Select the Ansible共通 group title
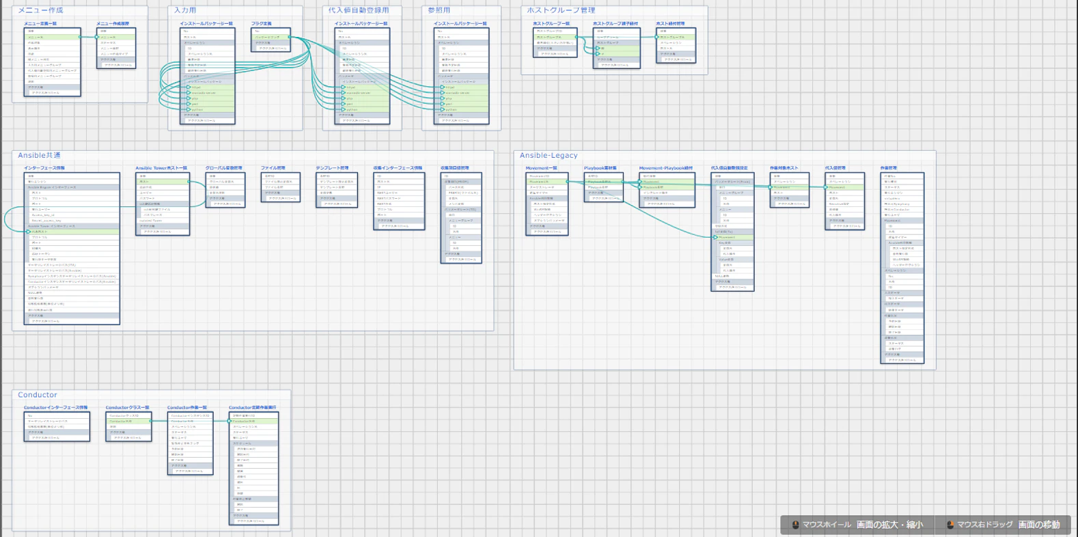 pyautogui.click(x=39, y=155)
